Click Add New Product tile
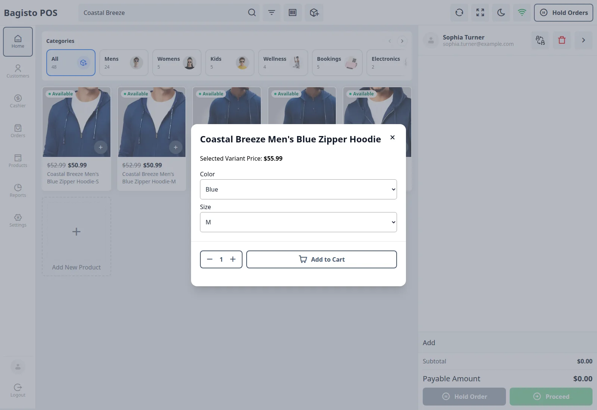 [76, 237]
